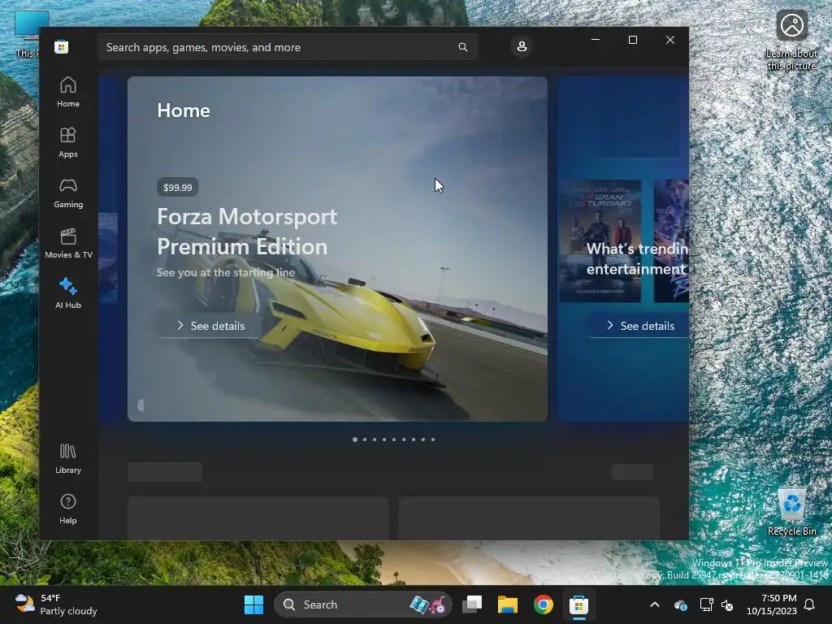The width and height of the screenshot is (832, 624).
Task: Select This PC desktop icon
Action: (27, 34)
